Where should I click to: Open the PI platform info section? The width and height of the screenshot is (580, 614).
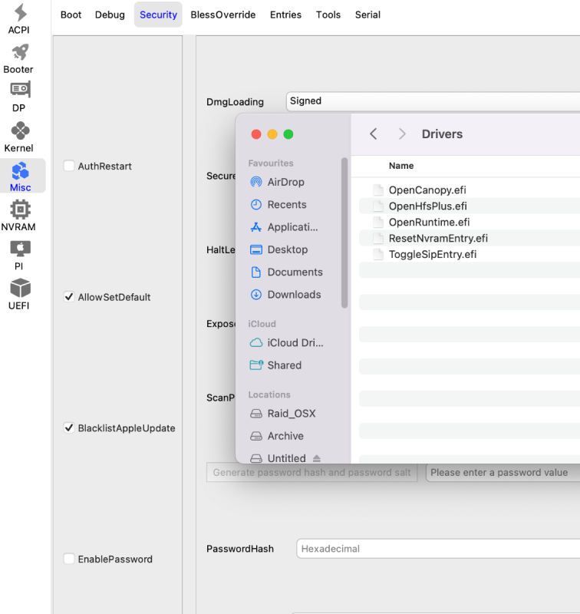pyautogui.click(x=18, y=256)
